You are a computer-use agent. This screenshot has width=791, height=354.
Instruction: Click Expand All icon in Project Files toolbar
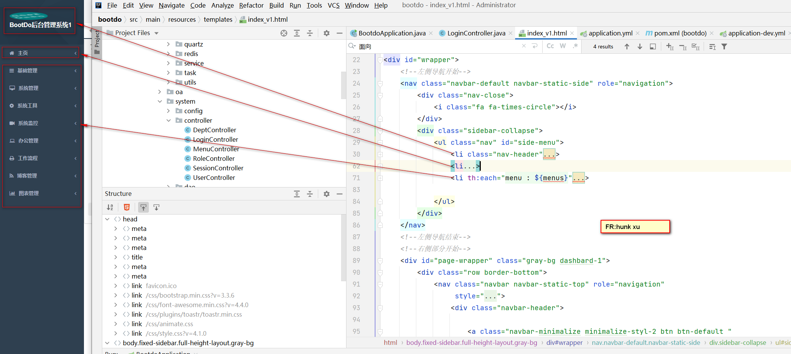click(297, 33)
